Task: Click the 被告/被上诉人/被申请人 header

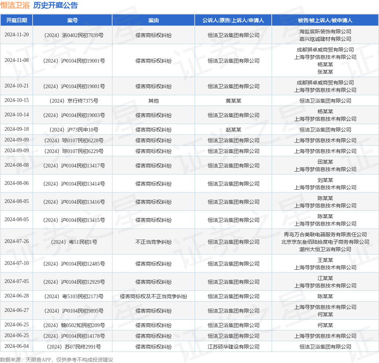Action: pyautogui.click(x=325, y=20)
